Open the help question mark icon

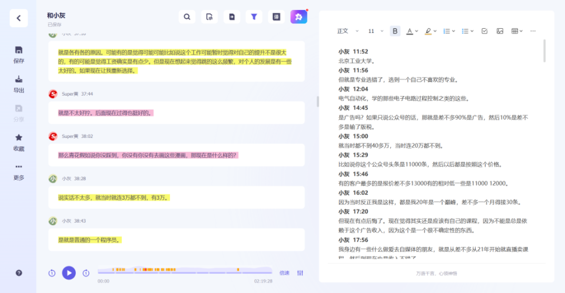[19, 272]
